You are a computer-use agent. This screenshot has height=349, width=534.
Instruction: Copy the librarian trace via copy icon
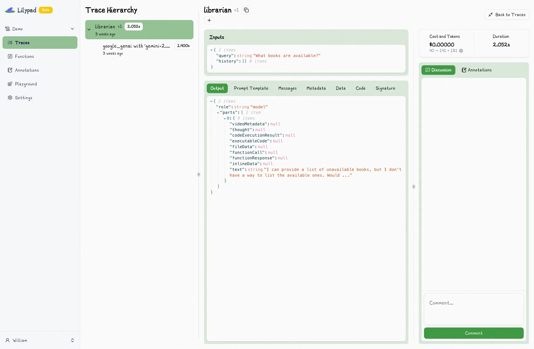(x=246, y=10)
